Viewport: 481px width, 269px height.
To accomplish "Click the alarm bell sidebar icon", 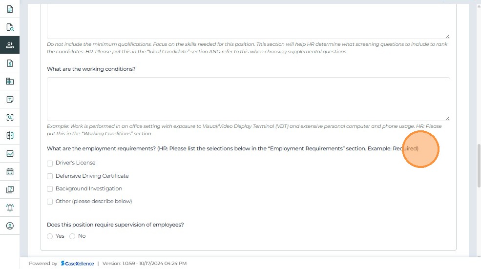I will point(10,208).
